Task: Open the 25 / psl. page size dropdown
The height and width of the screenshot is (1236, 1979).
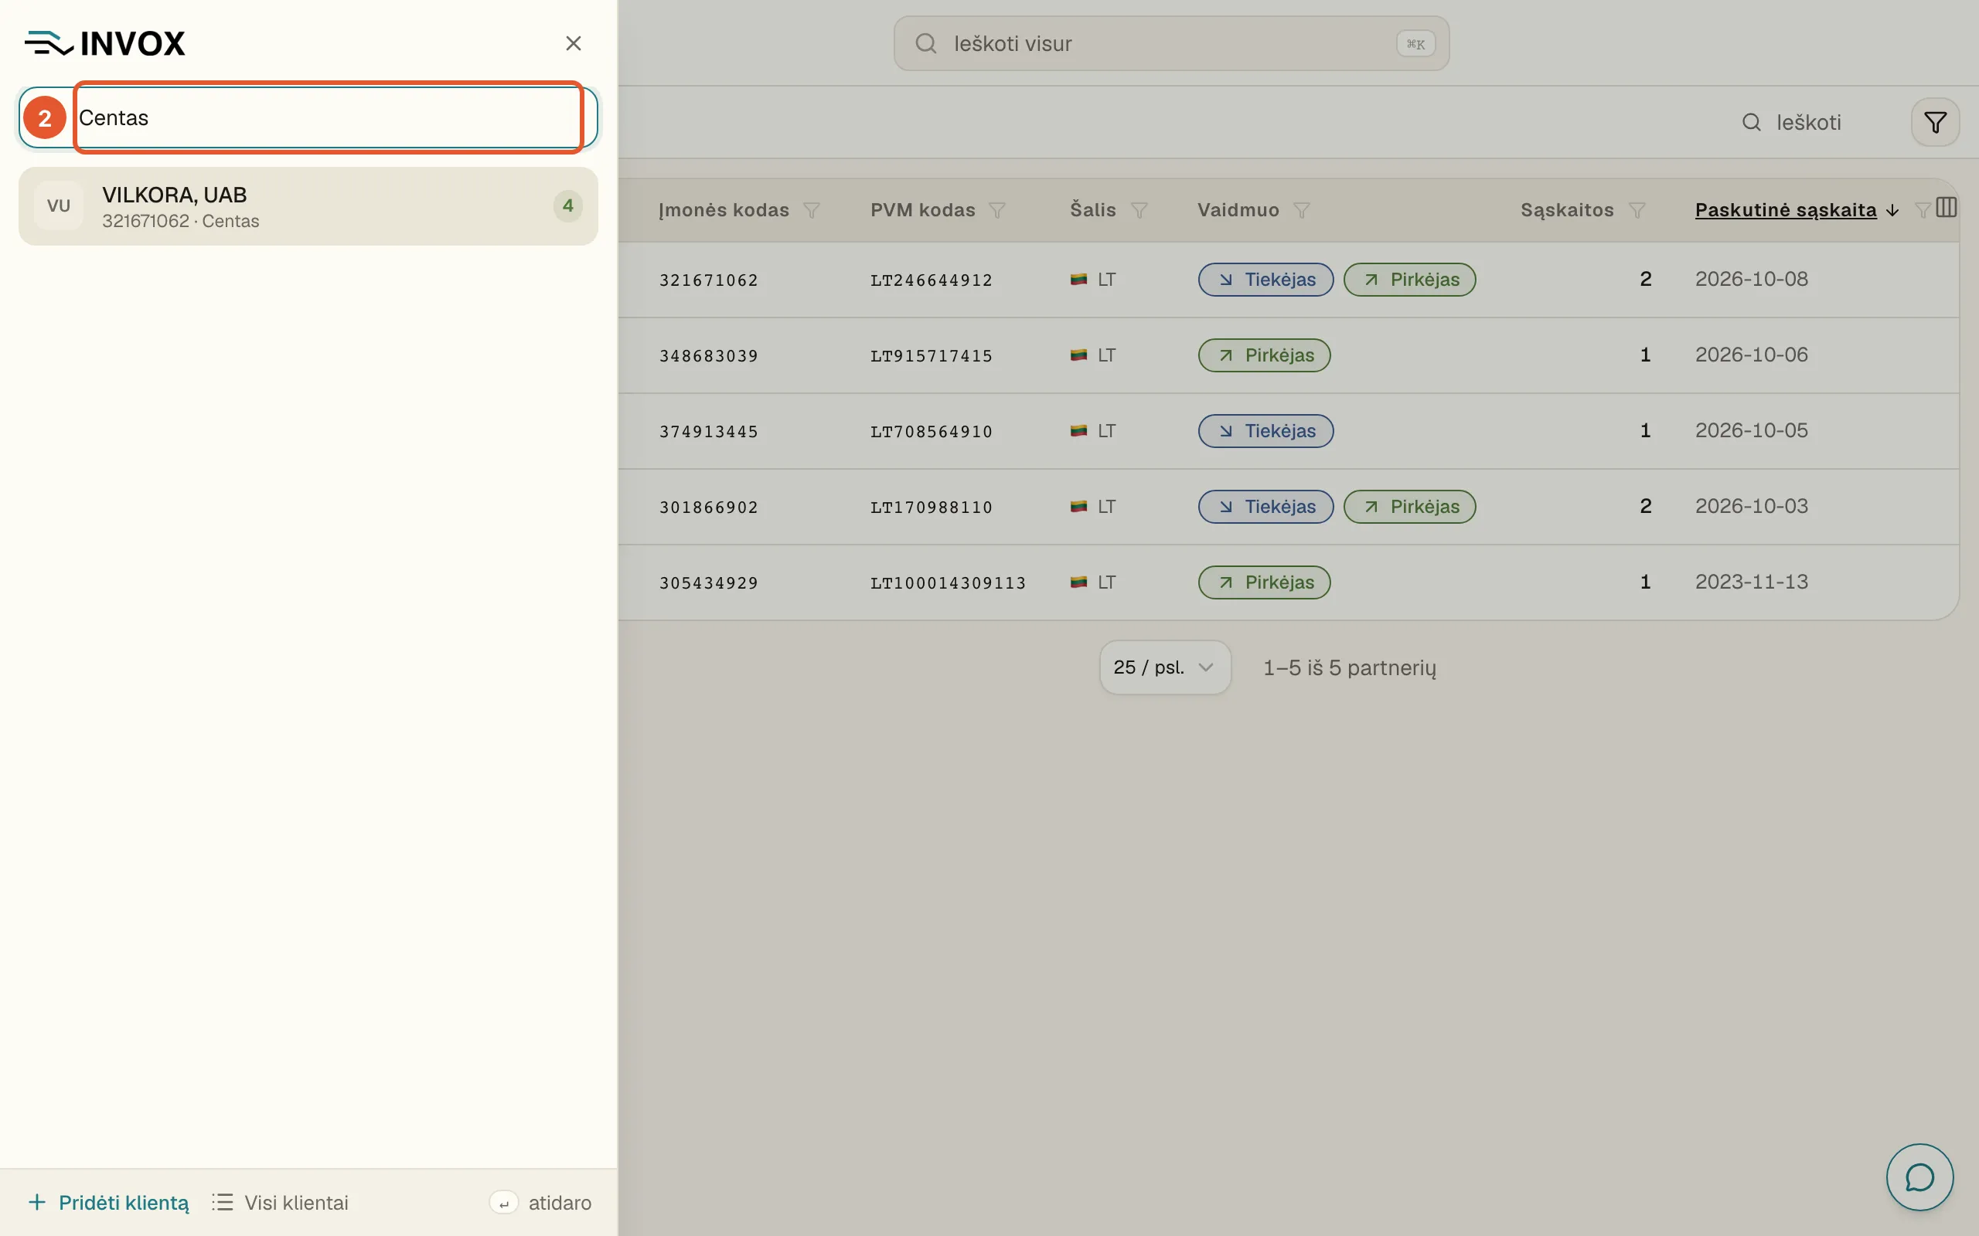Action: 1164,667
